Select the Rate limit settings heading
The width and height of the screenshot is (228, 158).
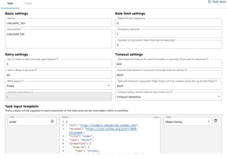[x=130, y=13]
